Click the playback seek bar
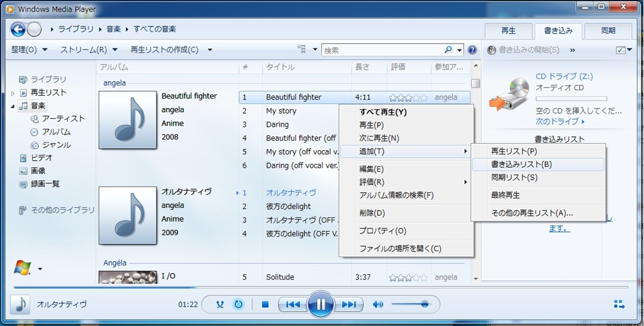This screenshot has width=644, height=326. [321, 287]
